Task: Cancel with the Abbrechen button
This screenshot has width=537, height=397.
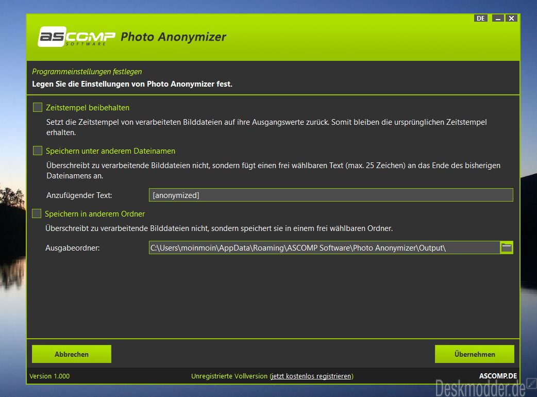Action: (x=72, y=354)
